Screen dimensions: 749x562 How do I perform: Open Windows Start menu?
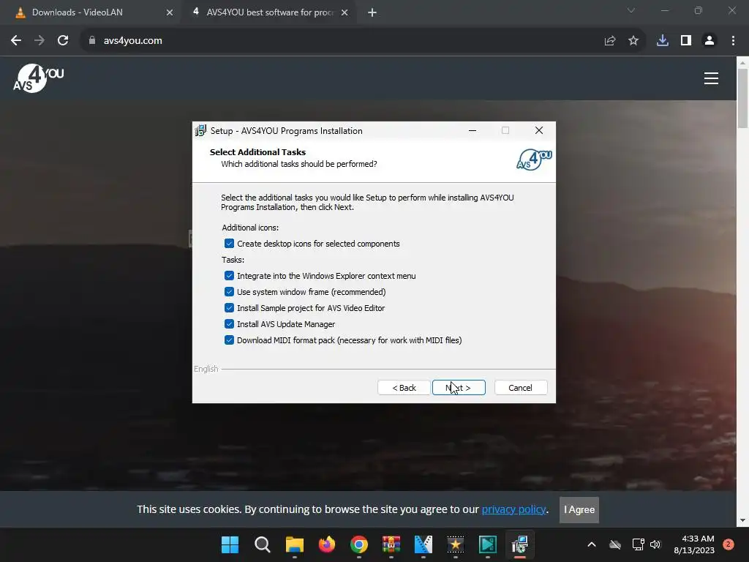click(x=230, y=544)
